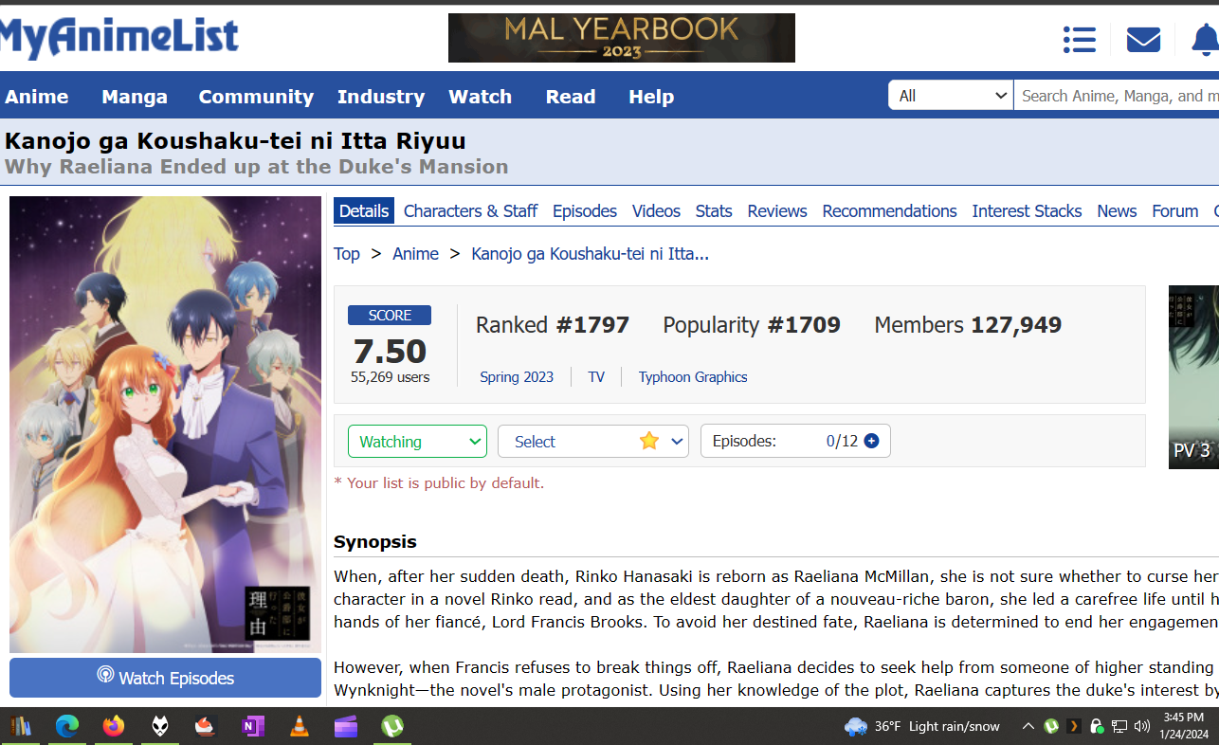Screen dimensions: 1219x745
Task: Follow the Top breadcrumb link
Action: click(347, 253)
